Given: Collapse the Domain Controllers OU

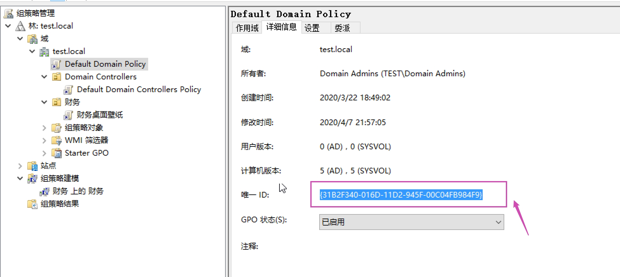Looking at the screenshot, I should click(44, 77).
